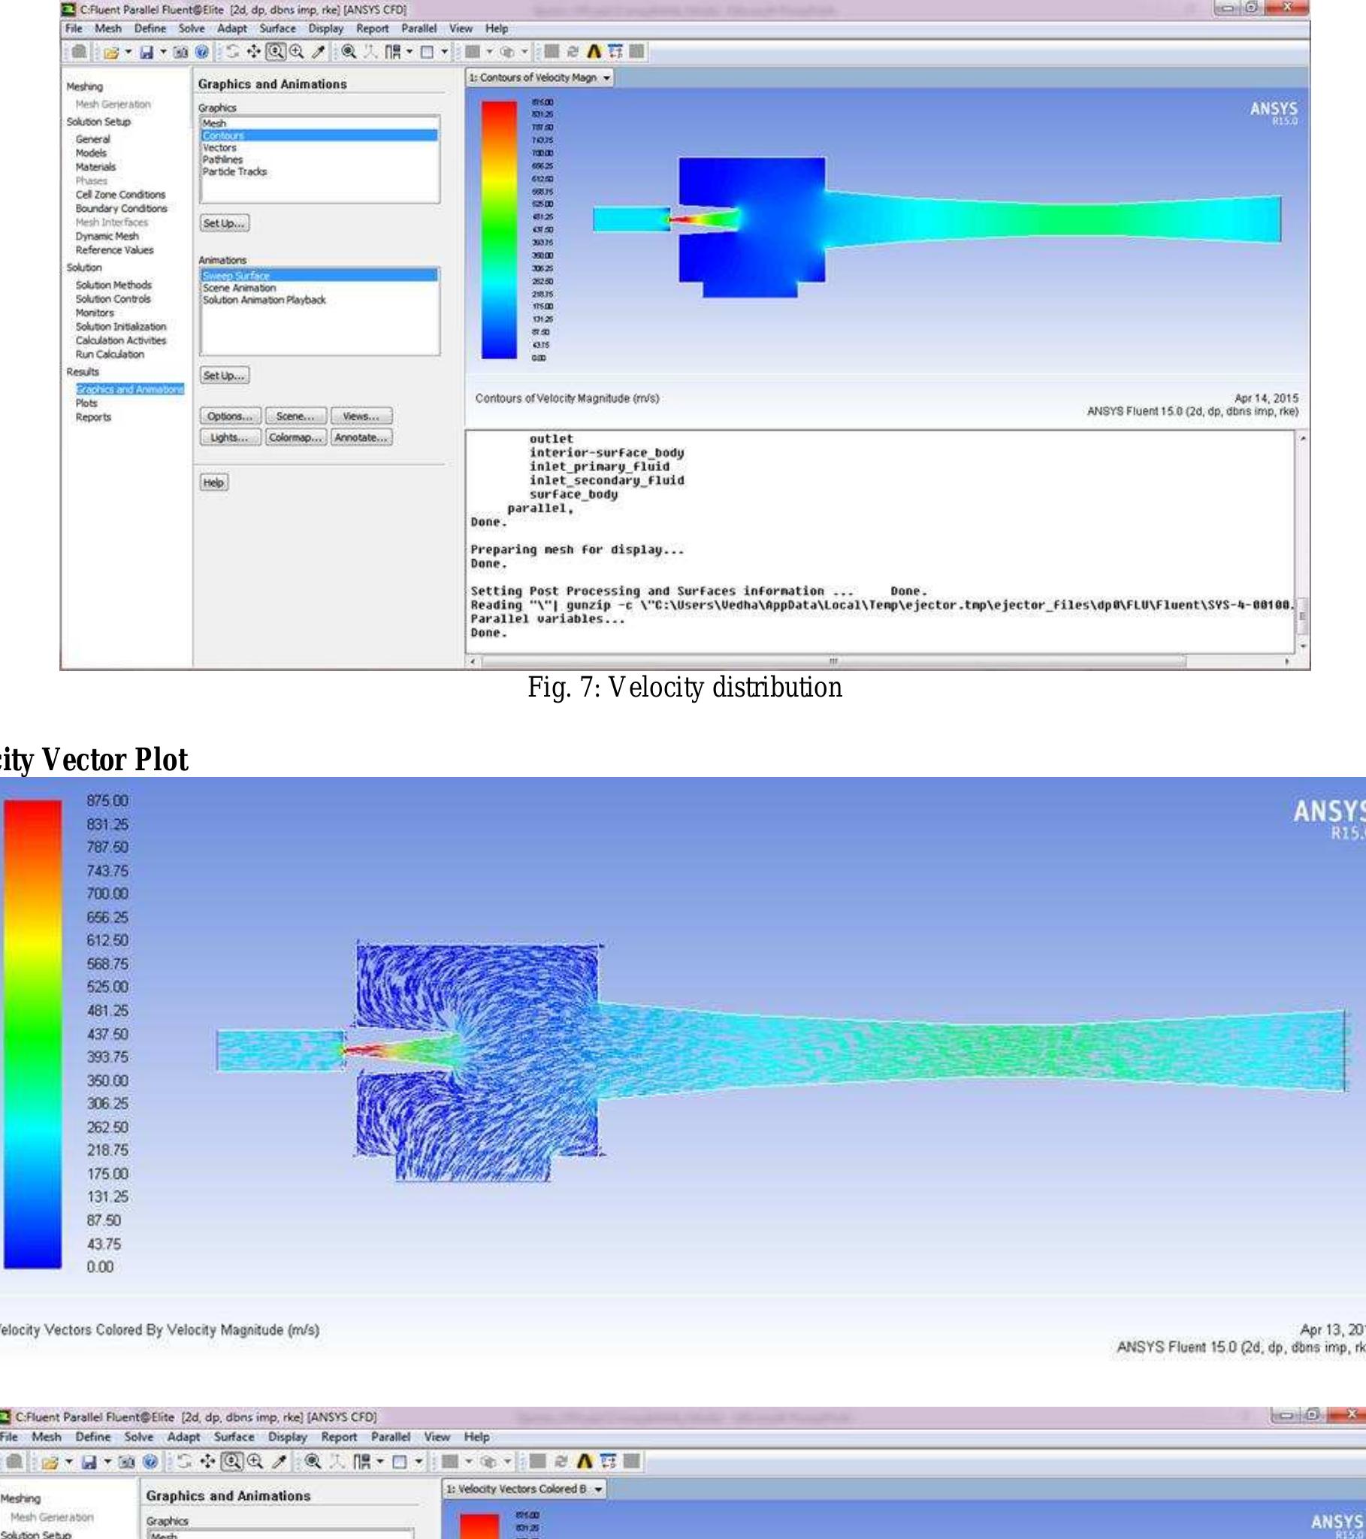Open Run Calculation in navigation tree
Screen dimensions: 1366x1539
pos(109,354)
